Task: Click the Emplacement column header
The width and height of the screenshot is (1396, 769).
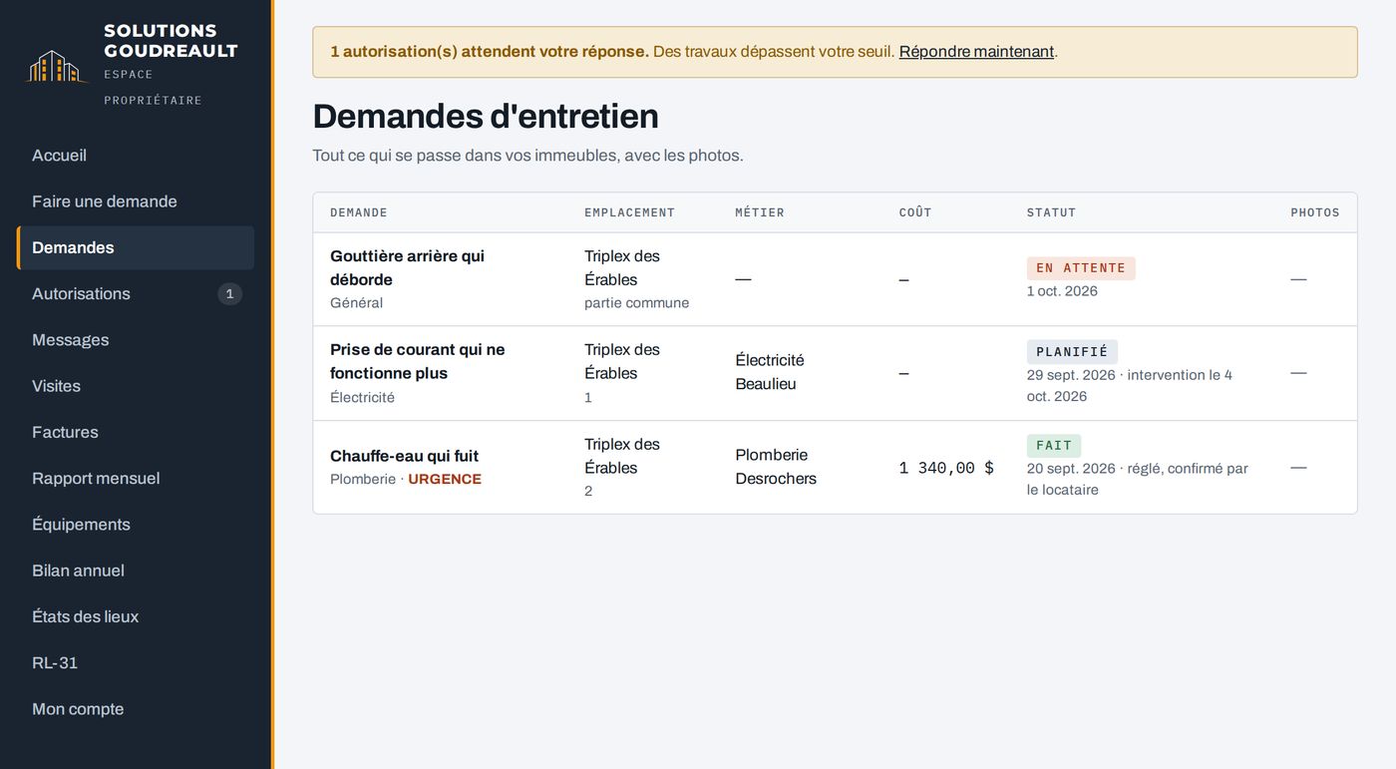Action: [x=629, y=212]
